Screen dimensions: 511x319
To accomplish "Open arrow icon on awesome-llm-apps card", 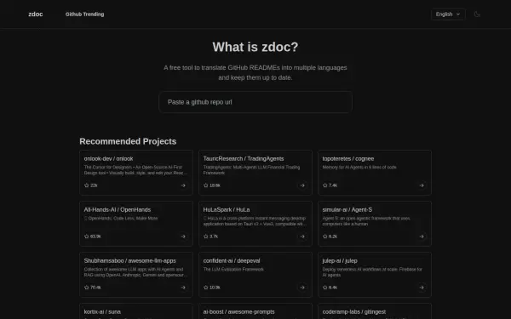I will click(183, 288).
